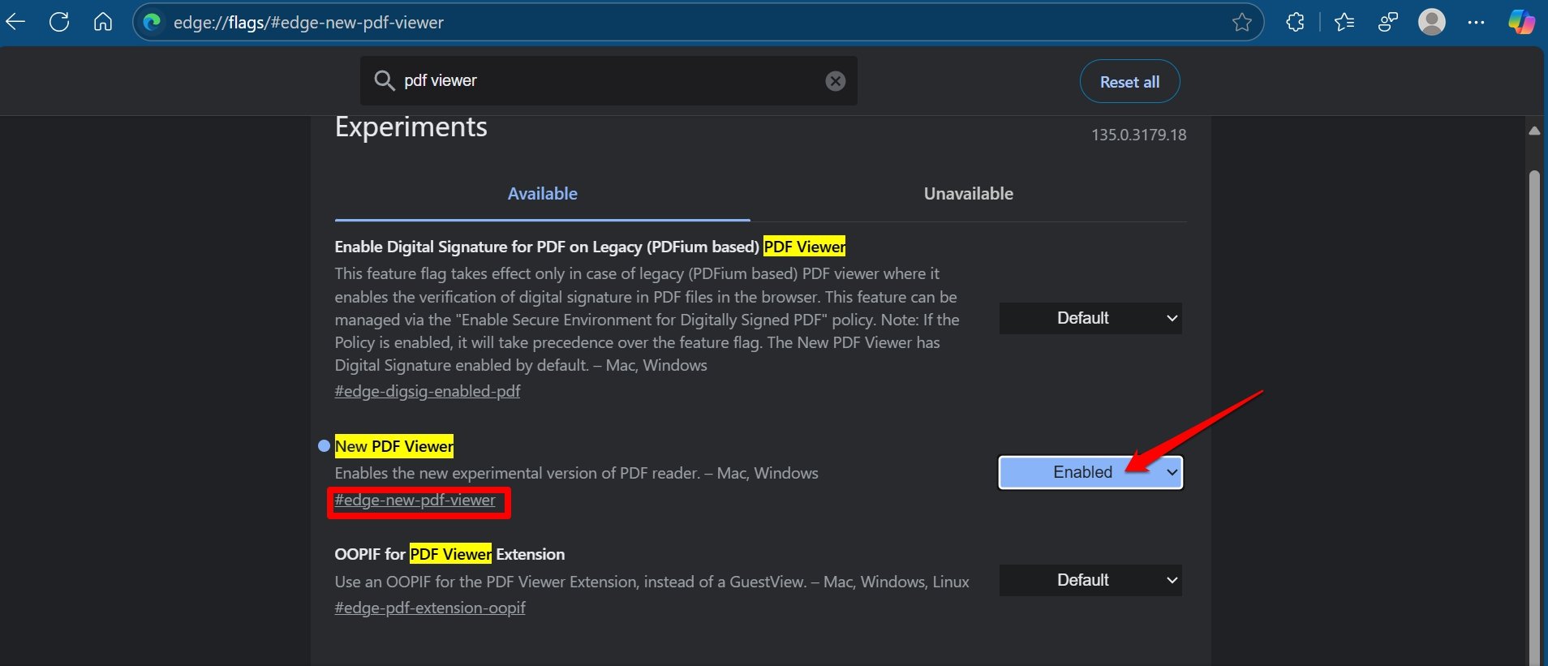Image resolution: width=1548 pixels, height=666 pixels.
Task: Launch Copilot from the toolbar
Action: tap(1521, 22)
